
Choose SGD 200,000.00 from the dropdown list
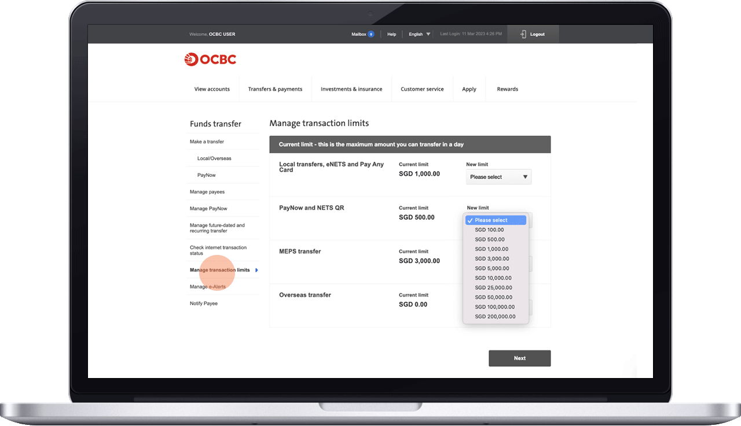[495, 317]
